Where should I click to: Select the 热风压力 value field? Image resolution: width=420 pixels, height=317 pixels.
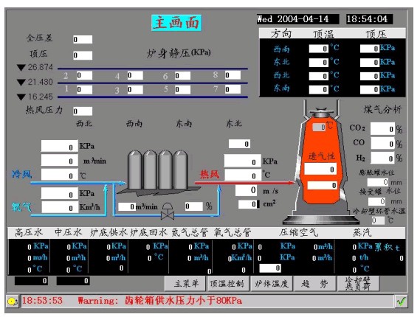pyautogui.click(x=83, y=111)
